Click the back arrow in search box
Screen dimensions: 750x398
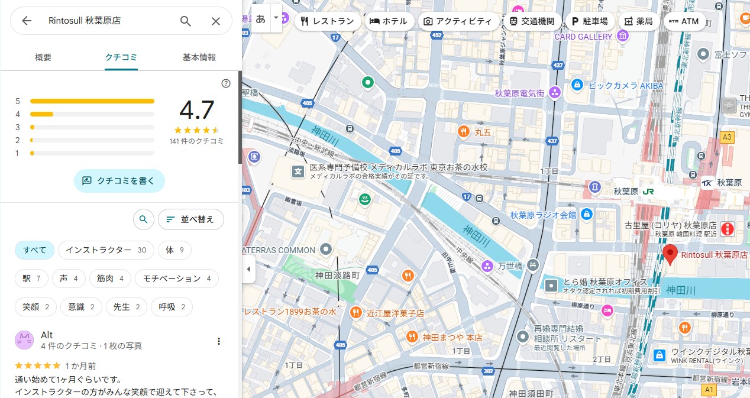click(x=27, y=21)
